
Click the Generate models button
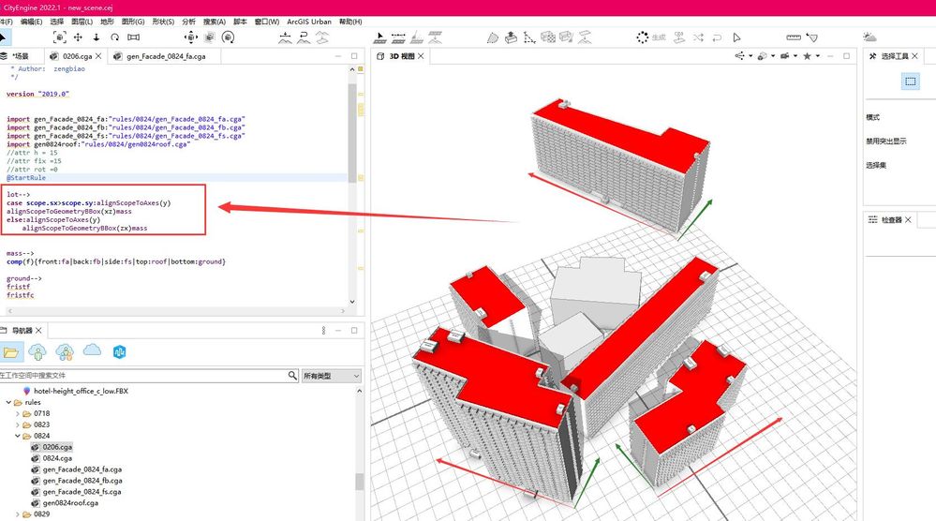(650, 37)
